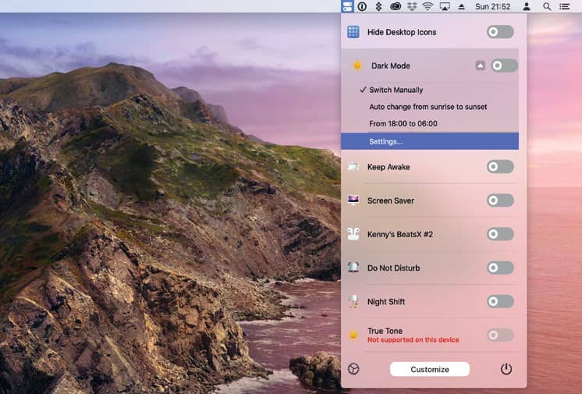The height and width of the screenshot is (394, 582).
Task: Click the Creative Cloud menu bar icon
Action: 396,6
